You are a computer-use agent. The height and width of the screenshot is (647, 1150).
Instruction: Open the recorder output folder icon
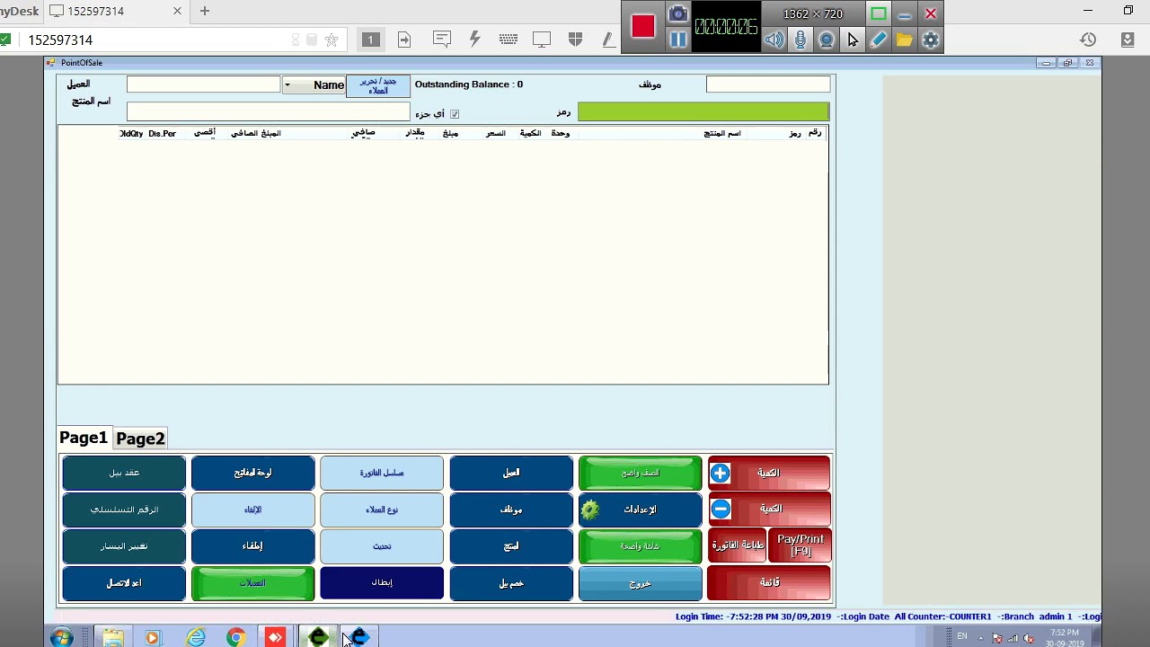pyautogui.click(x=904, y=40)
